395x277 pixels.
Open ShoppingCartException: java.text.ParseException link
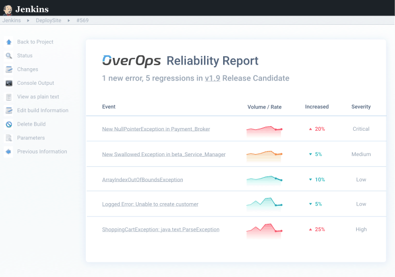tap(160, 229)
